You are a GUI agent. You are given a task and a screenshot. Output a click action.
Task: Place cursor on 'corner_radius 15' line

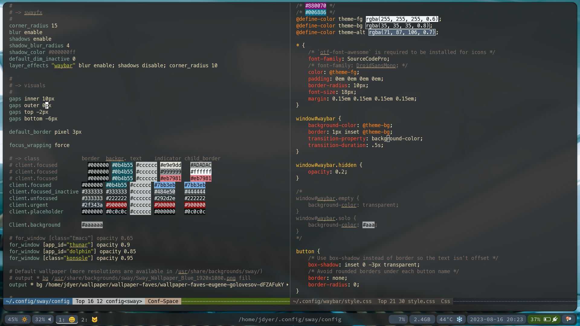pos(33,26)
